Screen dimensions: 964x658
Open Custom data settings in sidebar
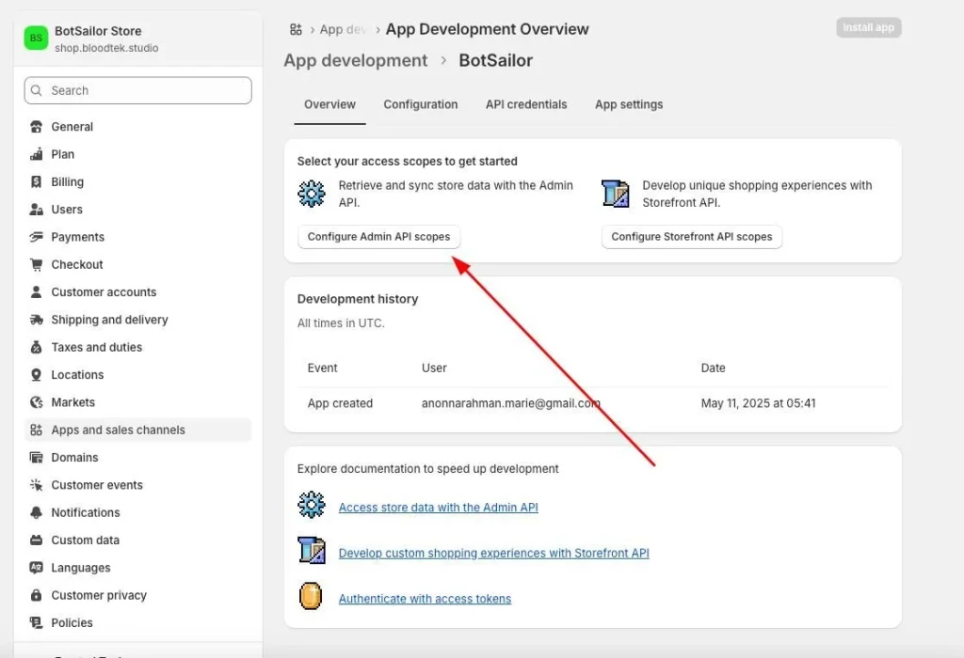pyautogui.click(x=137, y=540)
